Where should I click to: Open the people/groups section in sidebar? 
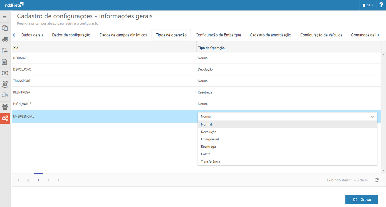tap(5, 107)
